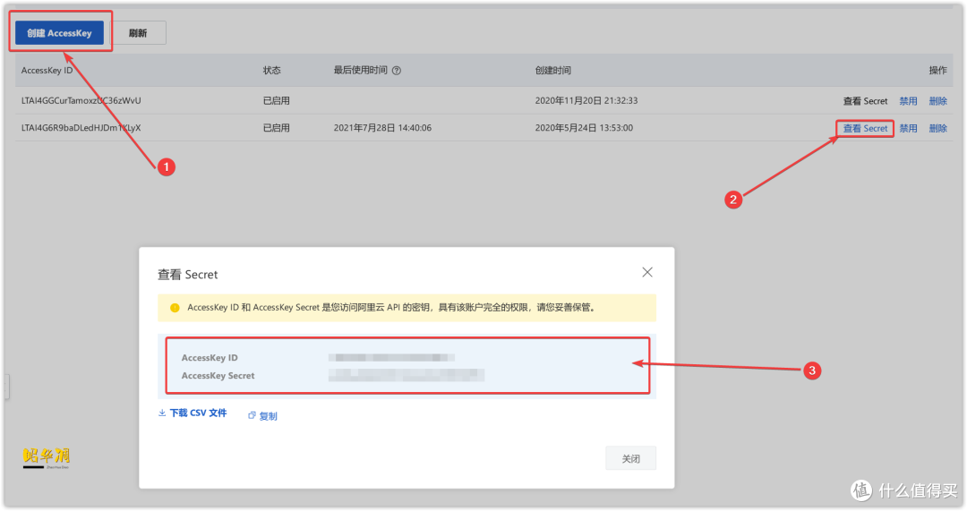Click the 2021年7月28日 14:40:06 last-used time

(x=382, y=128)
